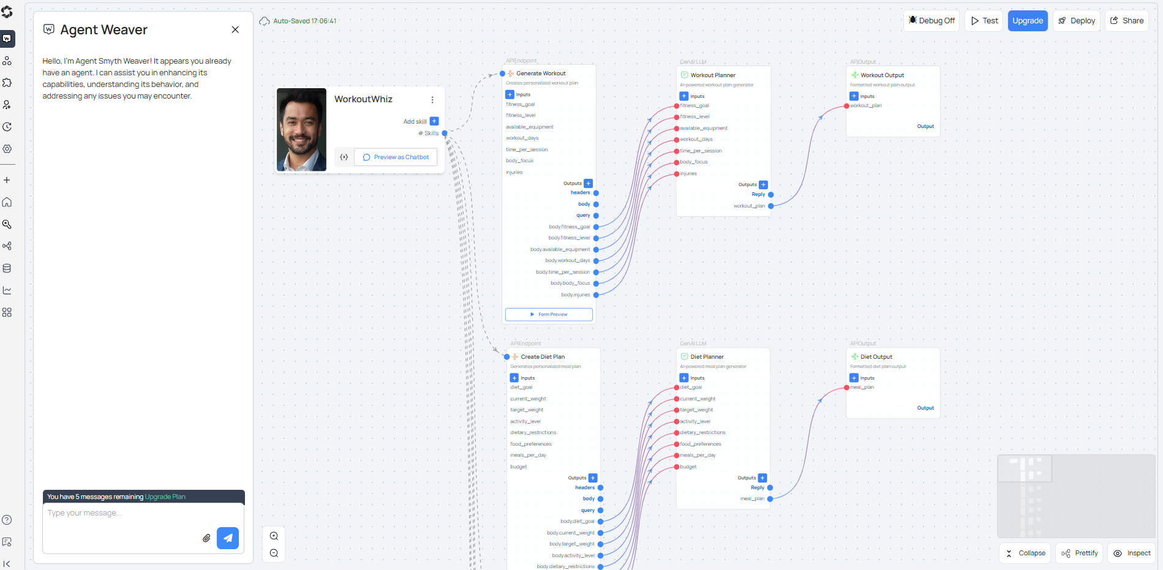Click the variables braces icon on agent card
The width and height of the screenshot is (1163, 570).
point(344,157)
